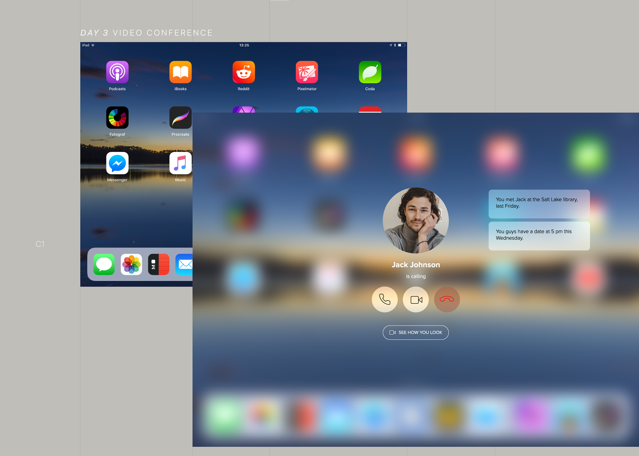The image size is (639, 456).
Task: Tap Jack Johnson's profile photo
Action: (416, 220)
